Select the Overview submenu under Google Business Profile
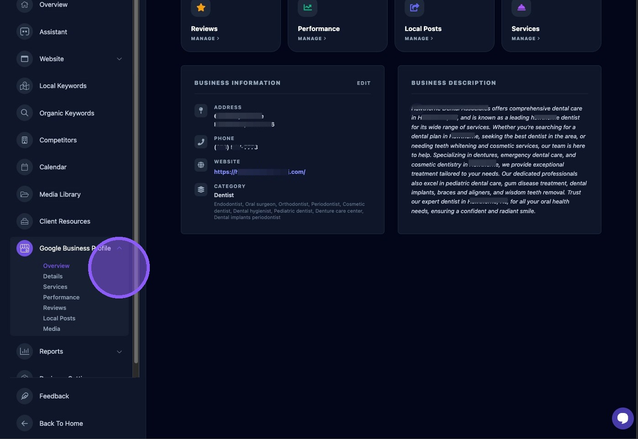 pyautogui.click(x=56, y=266)
